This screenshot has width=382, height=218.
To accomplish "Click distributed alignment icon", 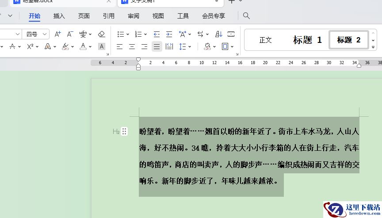I will (x=169, y=46).
